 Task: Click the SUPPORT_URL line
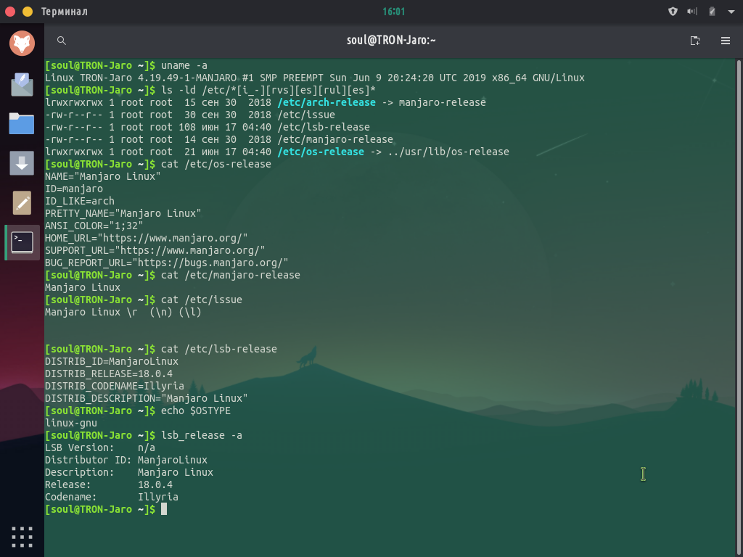(155, 250)
